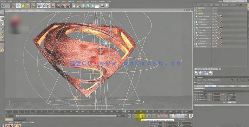Image resolution: width=249 pixels, height=127 pixels.
Task: Render the active view
Action: 58,6
